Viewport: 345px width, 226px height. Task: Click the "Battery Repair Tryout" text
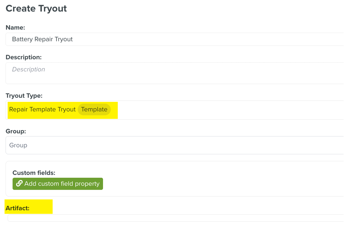[x=42, y=39]
